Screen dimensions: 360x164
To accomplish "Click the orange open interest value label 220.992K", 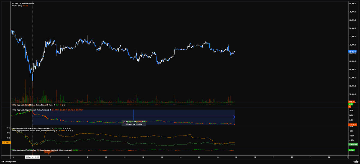I will point(353,124).
